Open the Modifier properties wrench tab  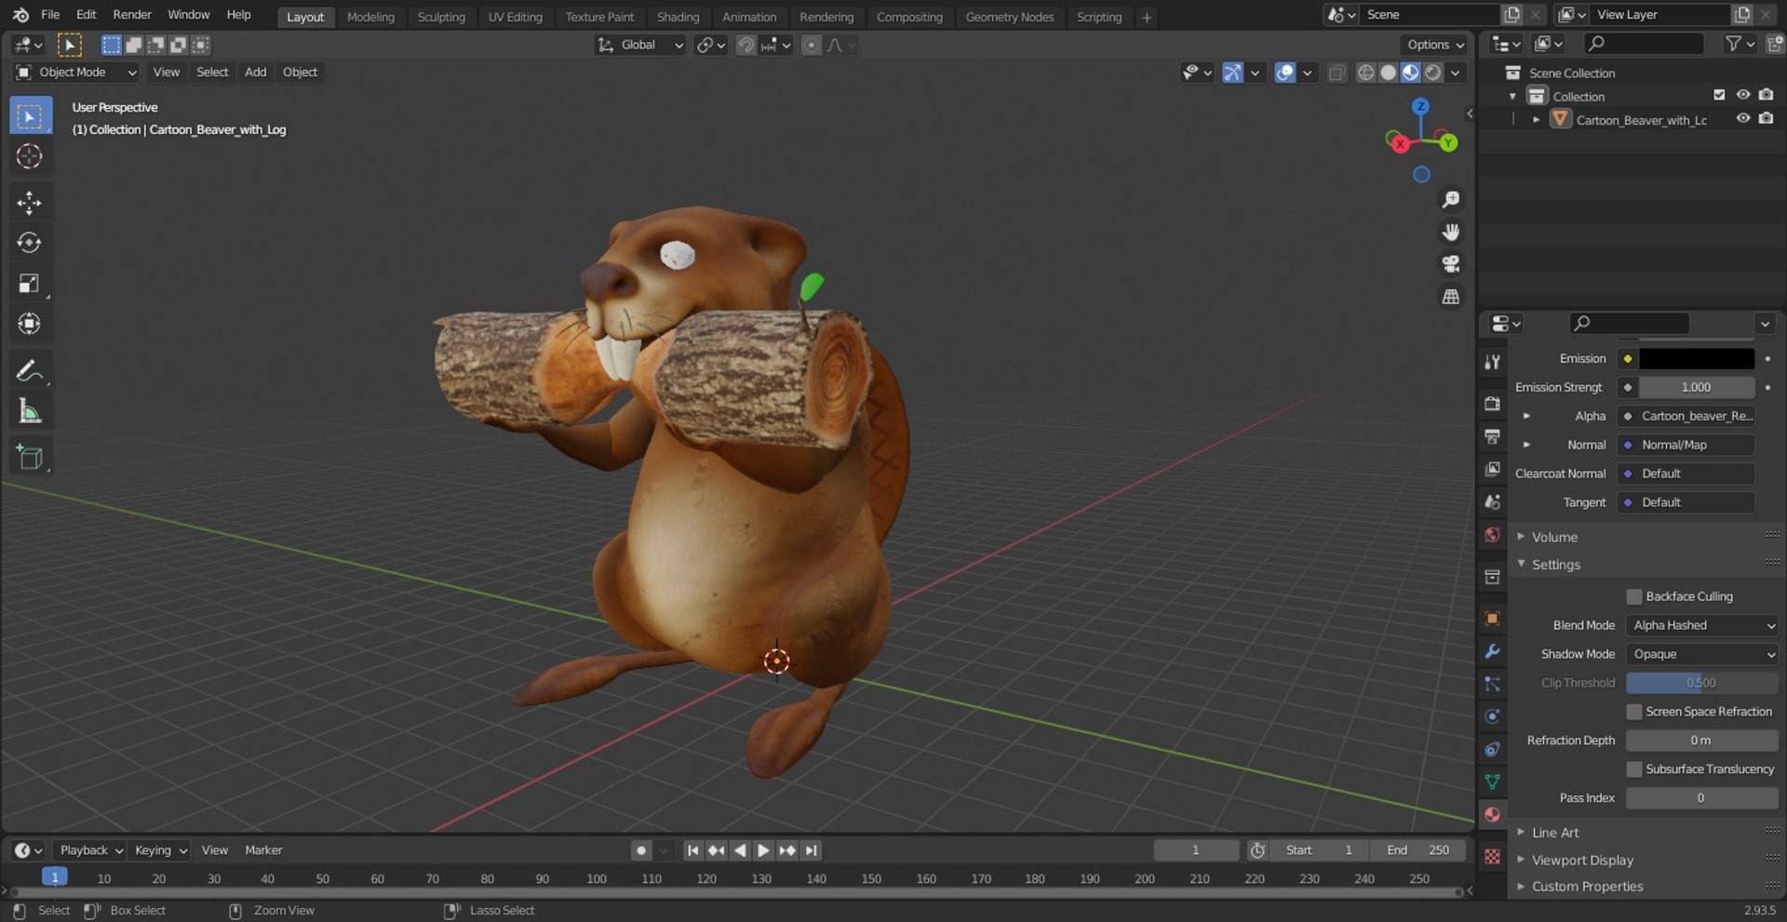pyautogui.click(x=1492, y=651)
